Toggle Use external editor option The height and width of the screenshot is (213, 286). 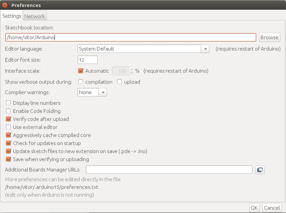pyautogui.click(x=9, y=127)
